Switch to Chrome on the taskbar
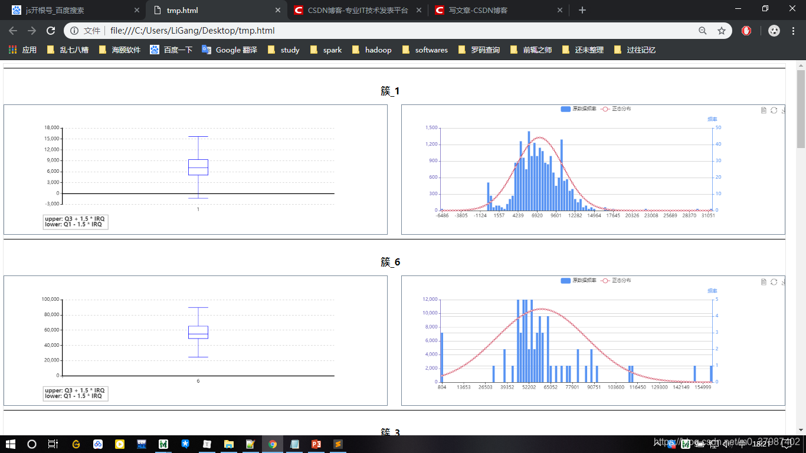The height and width of the screenshot is (453, 806). [x=273, y=444]
